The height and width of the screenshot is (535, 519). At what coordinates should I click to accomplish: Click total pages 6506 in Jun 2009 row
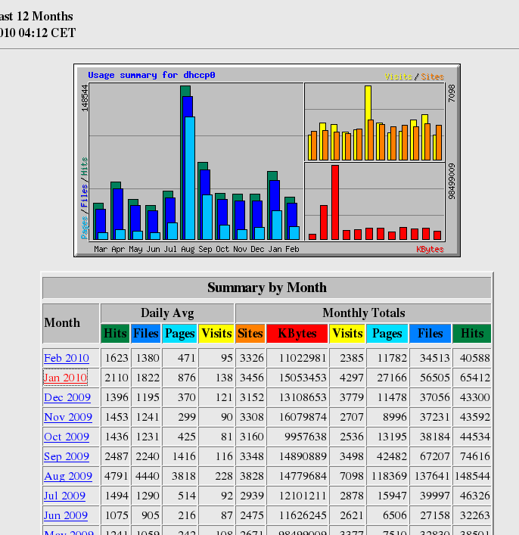click(395, 515)
